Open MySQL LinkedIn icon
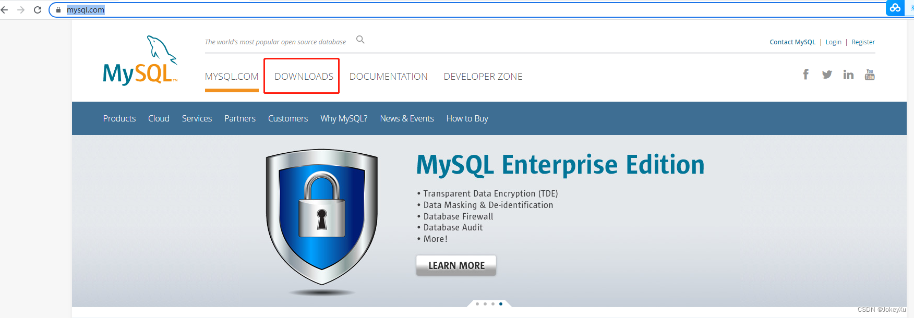The height and width of the screenshot is (318, 914). point(848,75)
